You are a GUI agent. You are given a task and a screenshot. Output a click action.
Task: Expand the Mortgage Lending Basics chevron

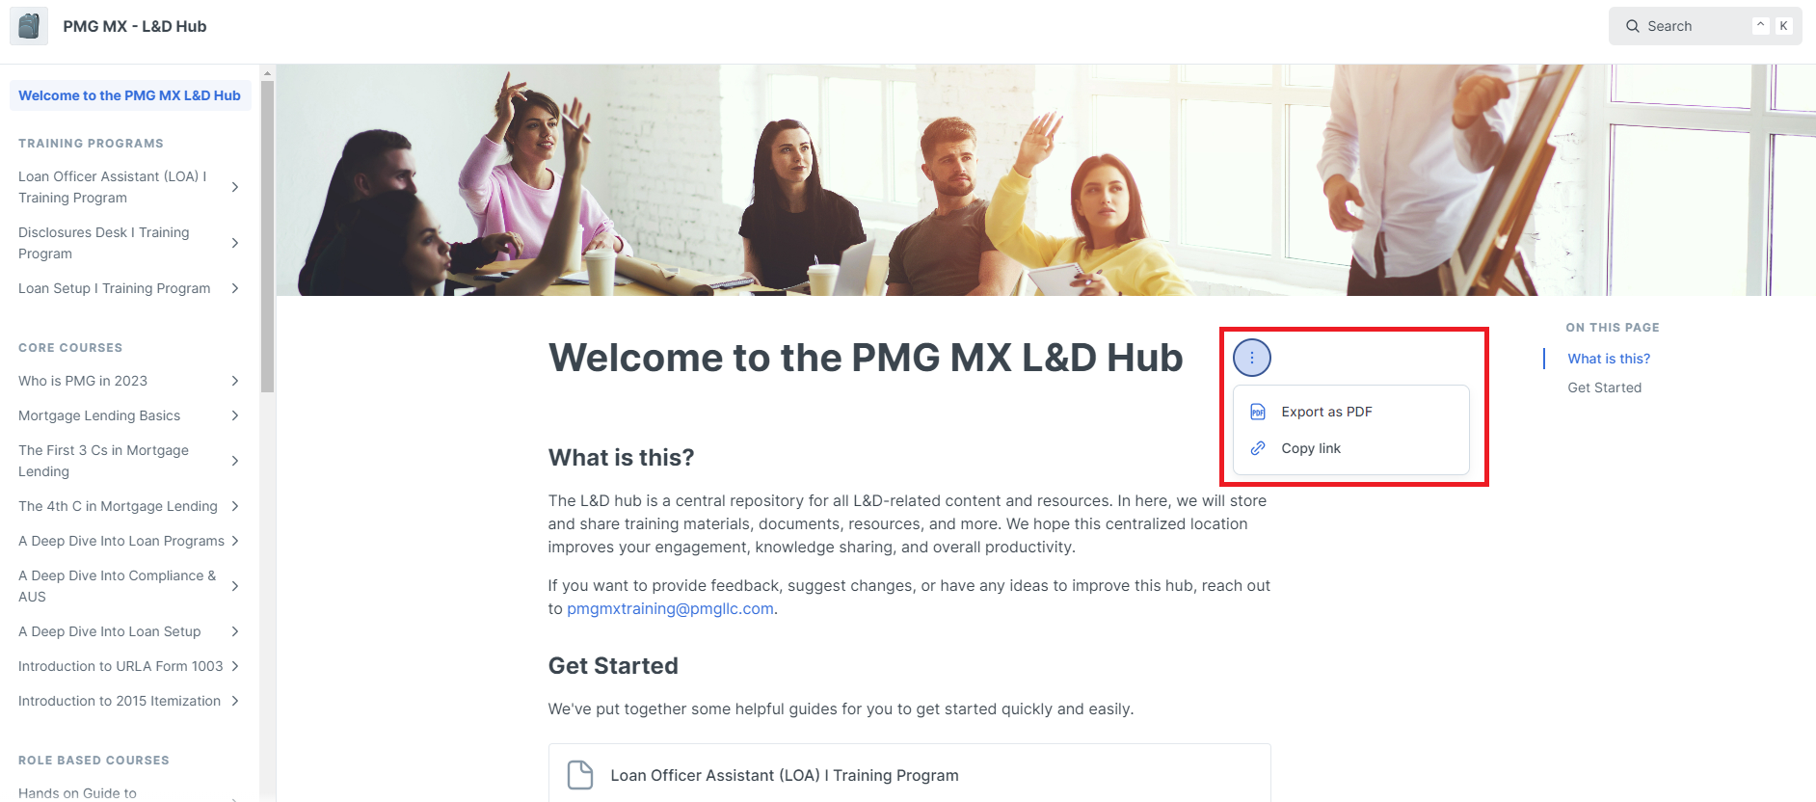(x=235, y=415)
